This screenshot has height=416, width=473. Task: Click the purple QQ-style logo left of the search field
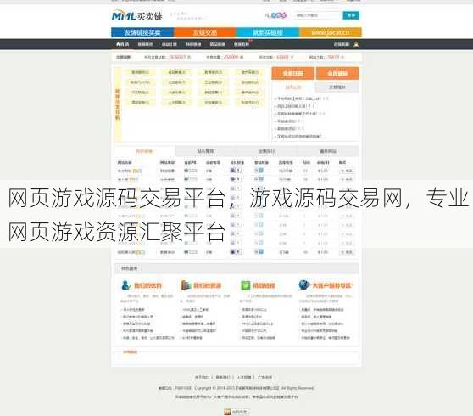pos(279,15)
